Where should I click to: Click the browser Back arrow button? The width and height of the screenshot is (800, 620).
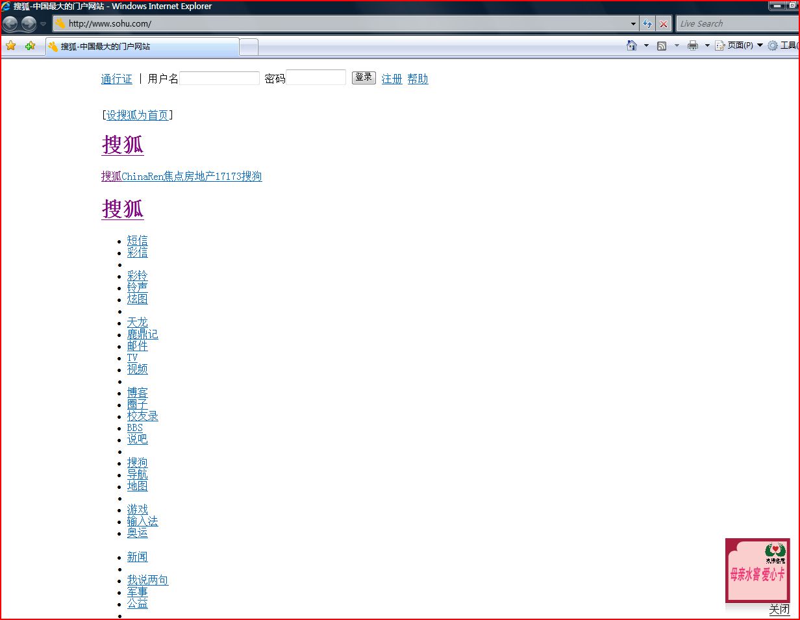click(10, 24)
